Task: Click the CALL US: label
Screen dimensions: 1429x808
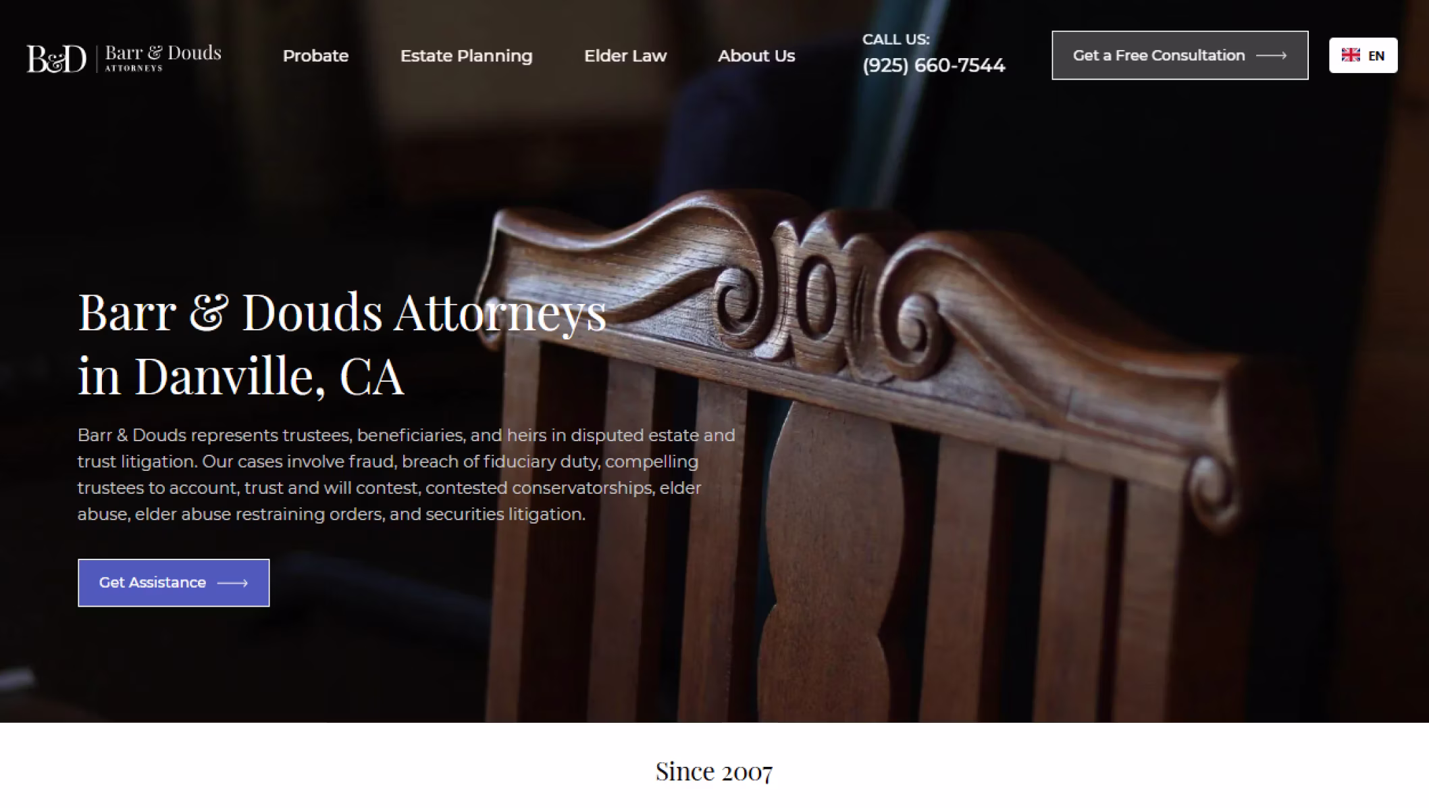Action: click(895, 39)
